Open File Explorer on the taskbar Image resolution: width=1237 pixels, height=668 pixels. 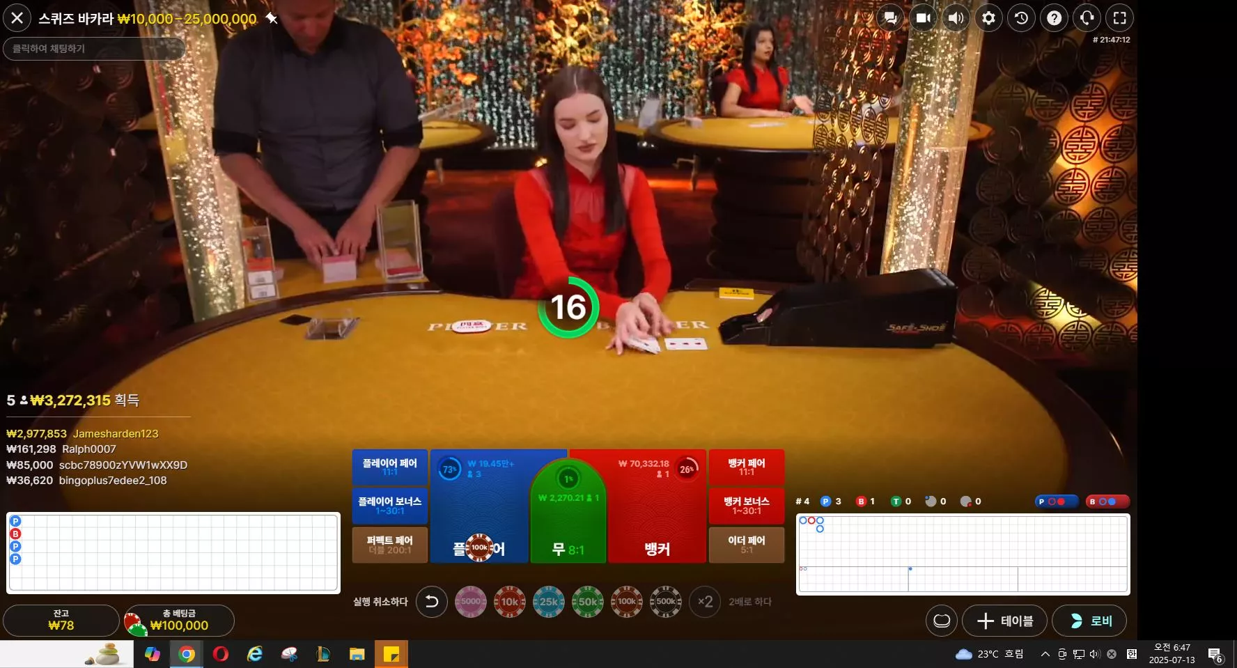[357, 654]
